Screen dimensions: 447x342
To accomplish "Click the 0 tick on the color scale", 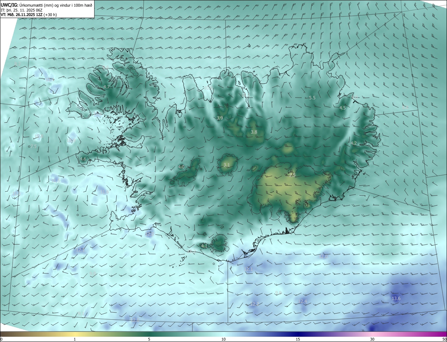I will pos(1,339).
